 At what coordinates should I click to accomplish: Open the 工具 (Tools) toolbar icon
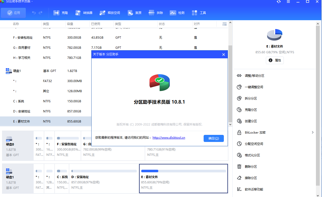199,12
